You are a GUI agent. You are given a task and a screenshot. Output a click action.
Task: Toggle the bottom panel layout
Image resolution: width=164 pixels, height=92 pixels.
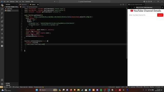(x=147, y=2)
